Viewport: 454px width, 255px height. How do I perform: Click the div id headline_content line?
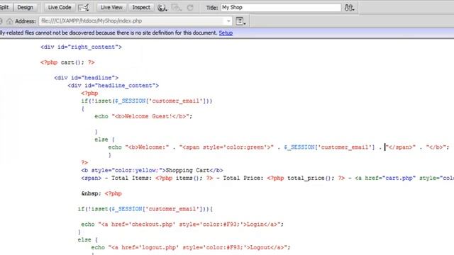coord(113,86)
